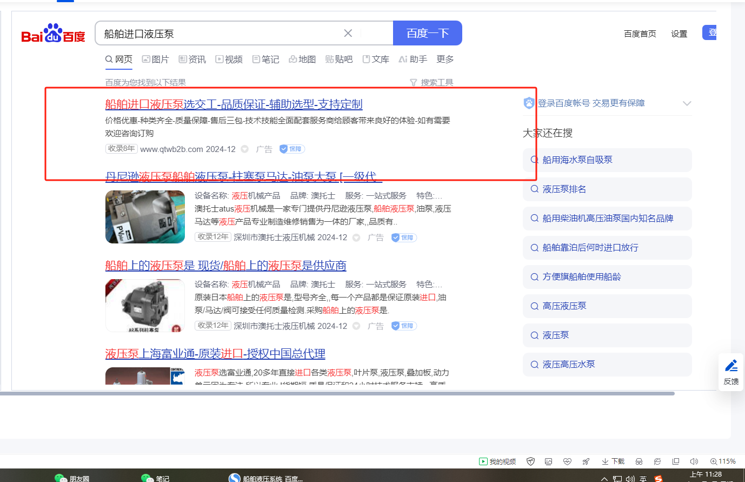Open 搜索工具 filter options
The image size is (745, 482).
point(431,83)
